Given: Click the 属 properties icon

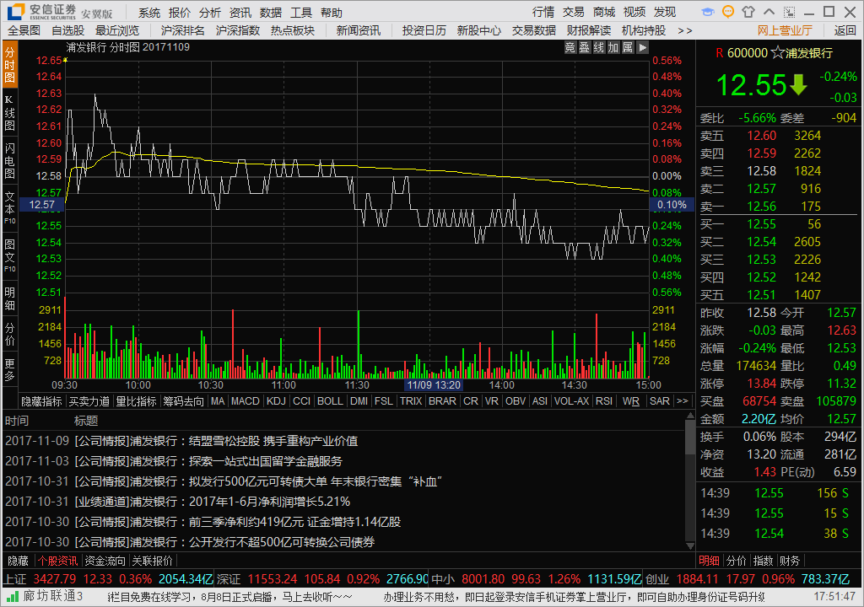Looking at the screenshot, I should tap(628, 47).
